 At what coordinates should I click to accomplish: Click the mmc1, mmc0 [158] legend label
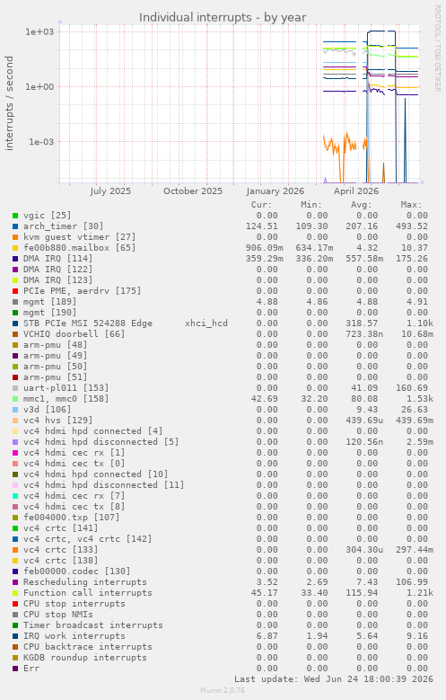pos(66,399)
